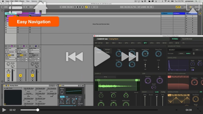Select the FX tab in Analog Rytm

184,43
